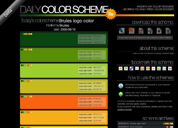
Task: Open archive entry 2006/09/18
Action: (x=145, y=127)
